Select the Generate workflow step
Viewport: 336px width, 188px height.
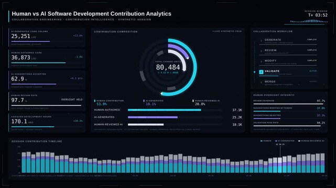pos(288,41)
